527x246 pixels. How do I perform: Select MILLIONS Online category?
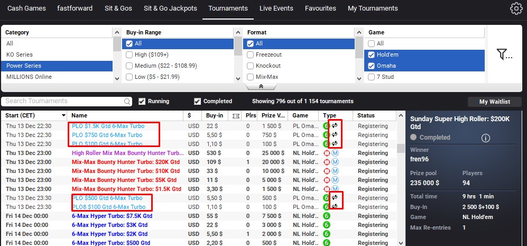point(57,77)
